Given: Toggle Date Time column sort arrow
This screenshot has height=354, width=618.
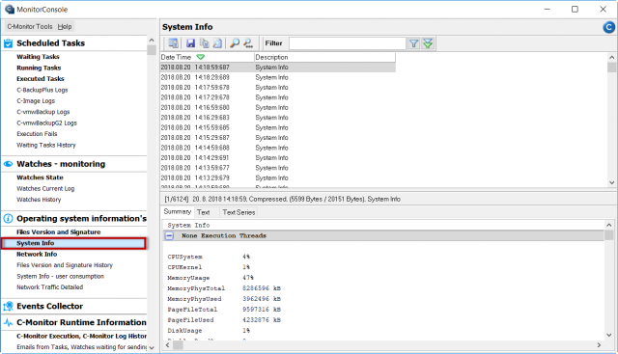Looking at the screenshot, I should pyautogui.click(x=200, y=57).
